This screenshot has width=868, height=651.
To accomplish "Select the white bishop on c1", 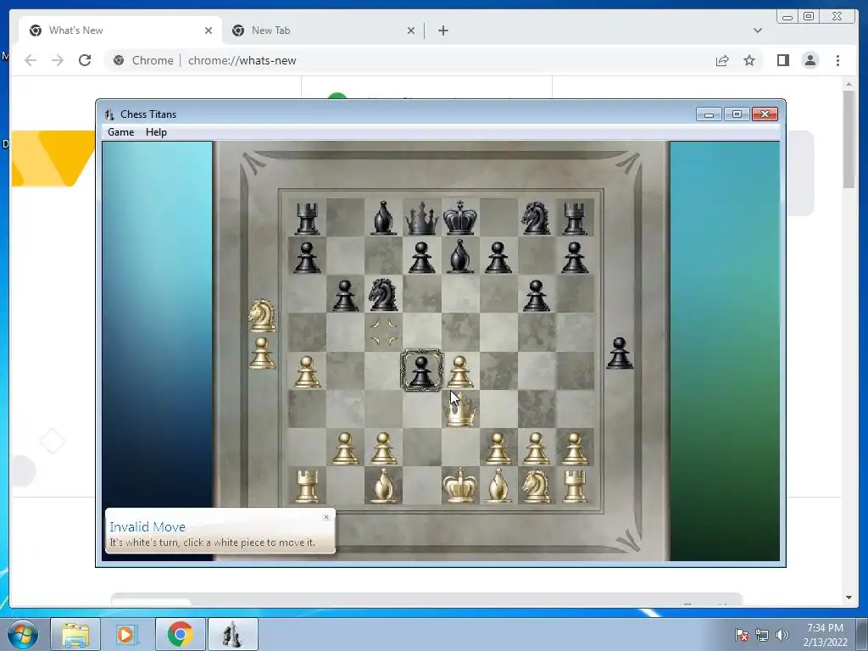I will (x=383, y=486).
